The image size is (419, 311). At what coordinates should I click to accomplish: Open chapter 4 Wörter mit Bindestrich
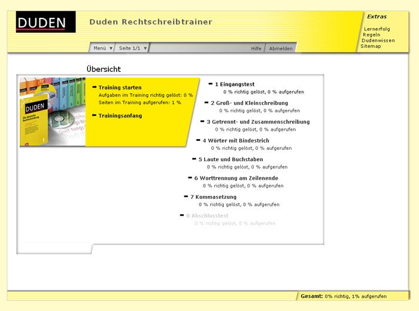coord(236,140)
